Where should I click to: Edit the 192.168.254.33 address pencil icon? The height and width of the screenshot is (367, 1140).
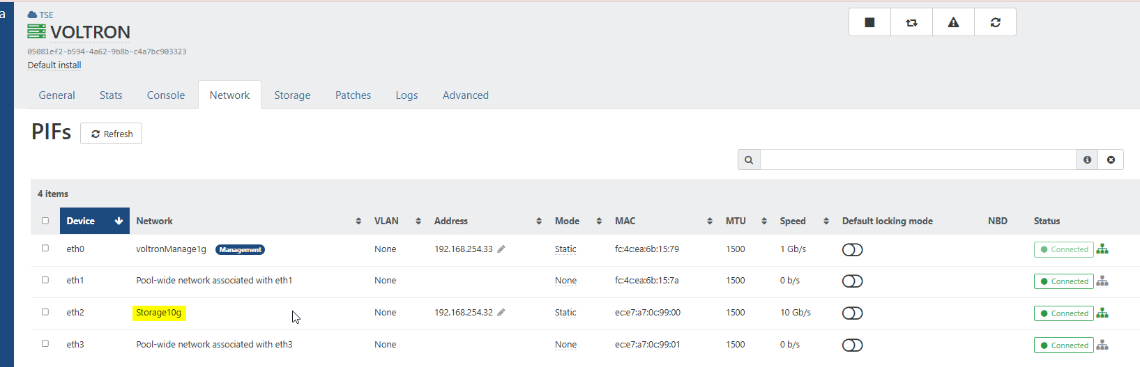(x=501, y=249)
